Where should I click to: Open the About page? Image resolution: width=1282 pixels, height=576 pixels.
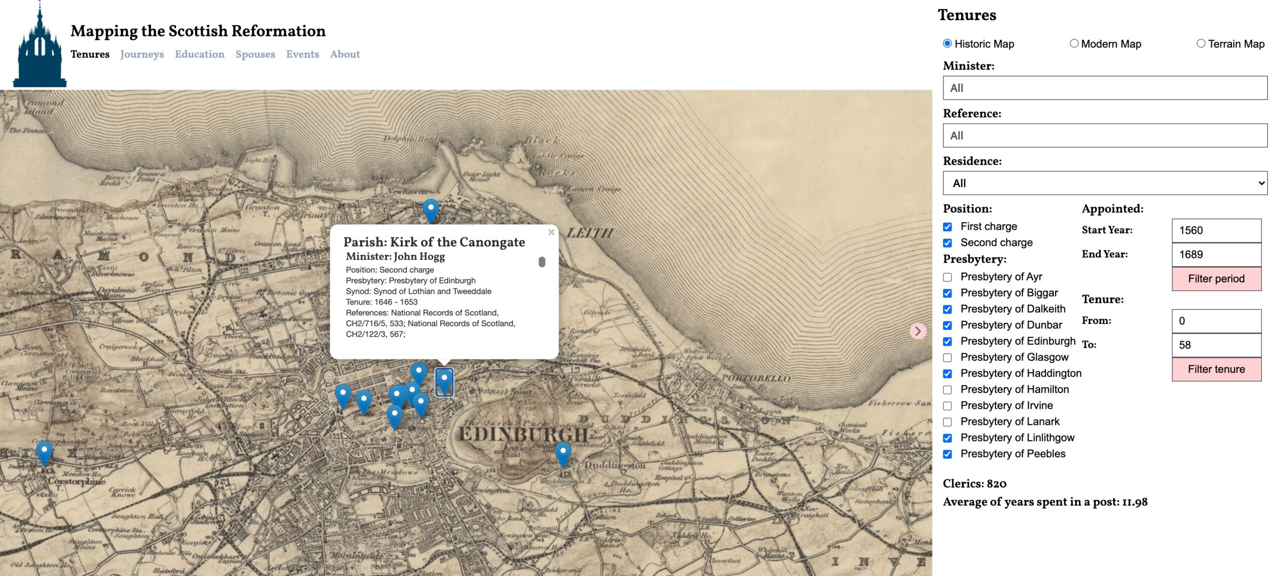[345, 54]
